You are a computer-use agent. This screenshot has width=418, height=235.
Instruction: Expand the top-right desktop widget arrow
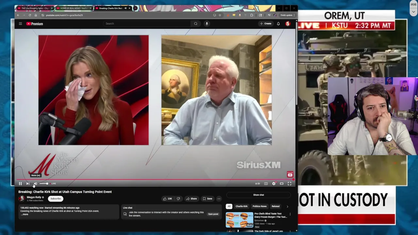[413, 12]
